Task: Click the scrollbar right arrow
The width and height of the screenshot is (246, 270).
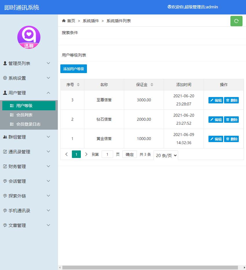Action: coord(244,268)
